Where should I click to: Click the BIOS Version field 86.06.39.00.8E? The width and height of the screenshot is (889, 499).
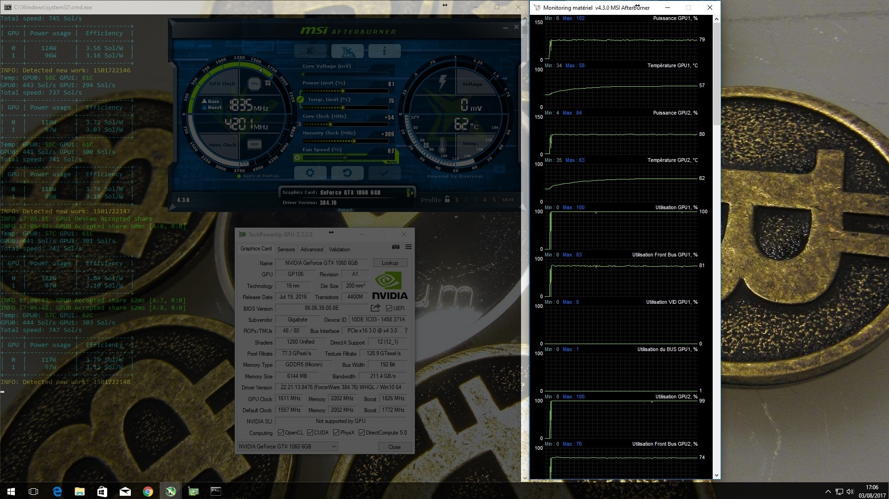[322, 308]
